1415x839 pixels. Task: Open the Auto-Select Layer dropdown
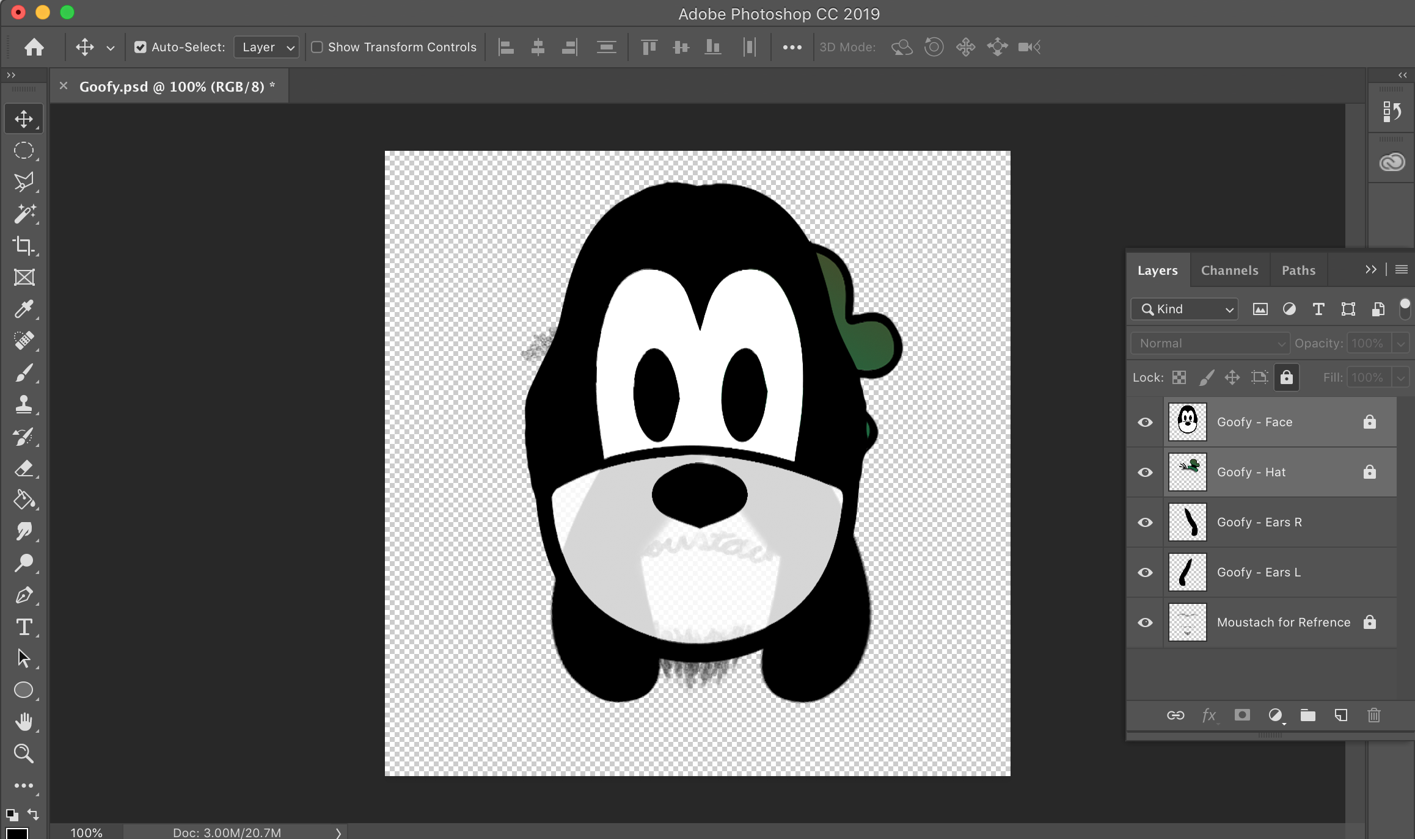pos(266,47)
